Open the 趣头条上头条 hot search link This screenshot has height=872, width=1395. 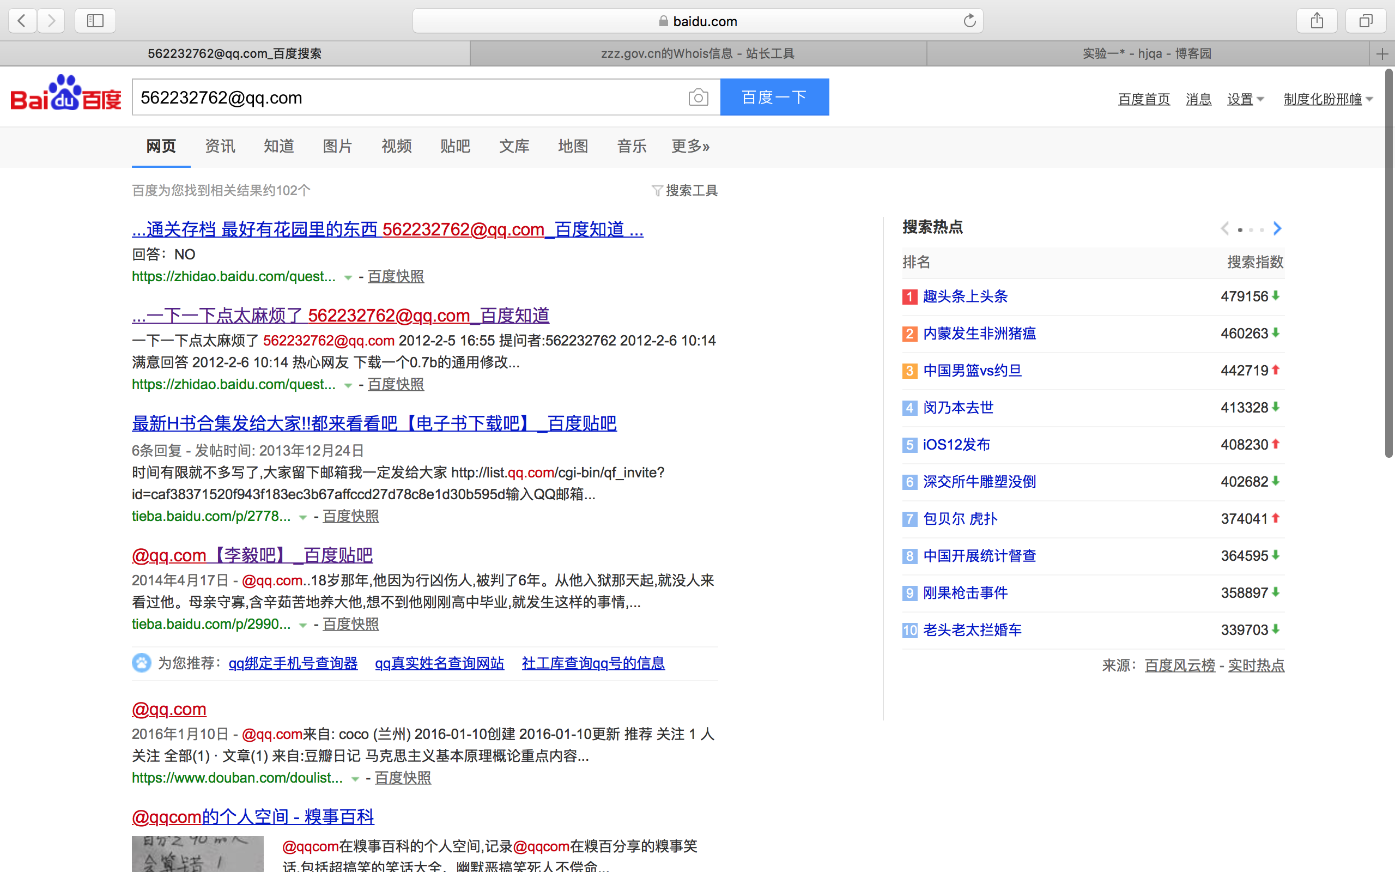965,296
